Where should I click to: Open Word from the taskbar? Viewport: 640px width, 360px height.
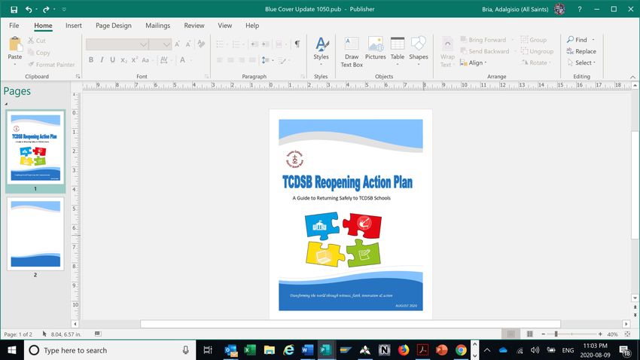[307, 349]
